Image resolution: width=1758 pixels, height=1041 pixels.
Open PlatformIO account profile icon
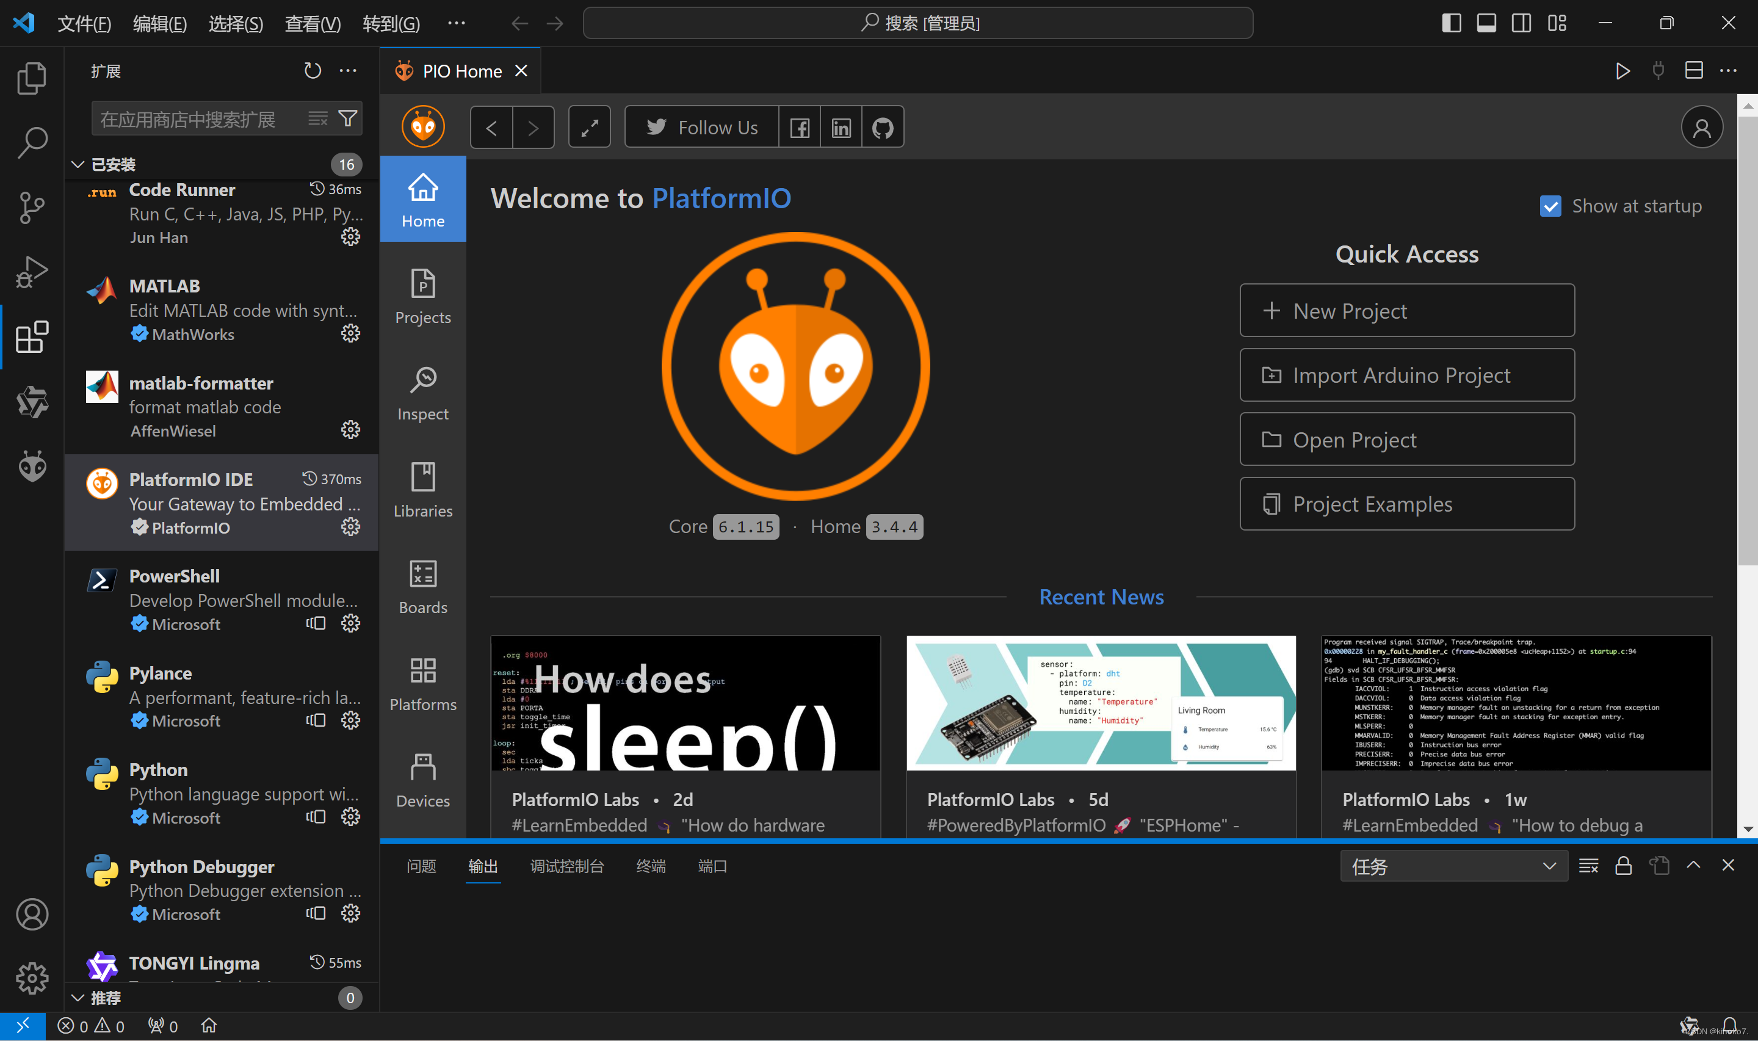[1701, 128]
